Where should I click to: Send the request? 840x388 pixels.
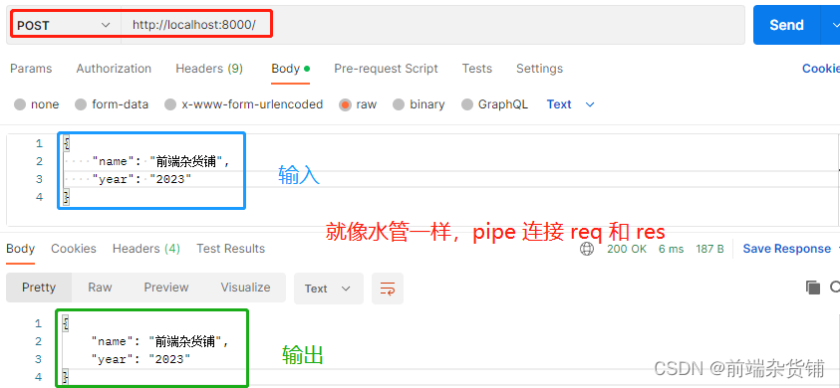pyautogui.click(x=786, y=25)
